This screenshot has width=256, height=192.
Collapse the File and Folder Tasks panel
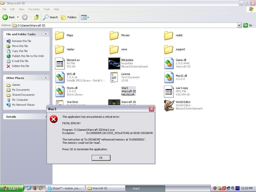pyautogui.click(x=46, y=34)
